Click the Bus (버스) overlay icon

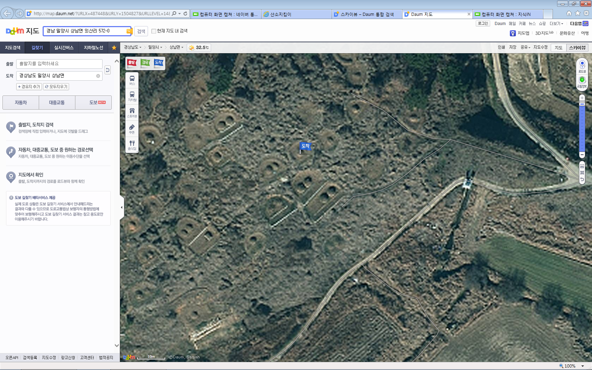(x=132, y=80)
